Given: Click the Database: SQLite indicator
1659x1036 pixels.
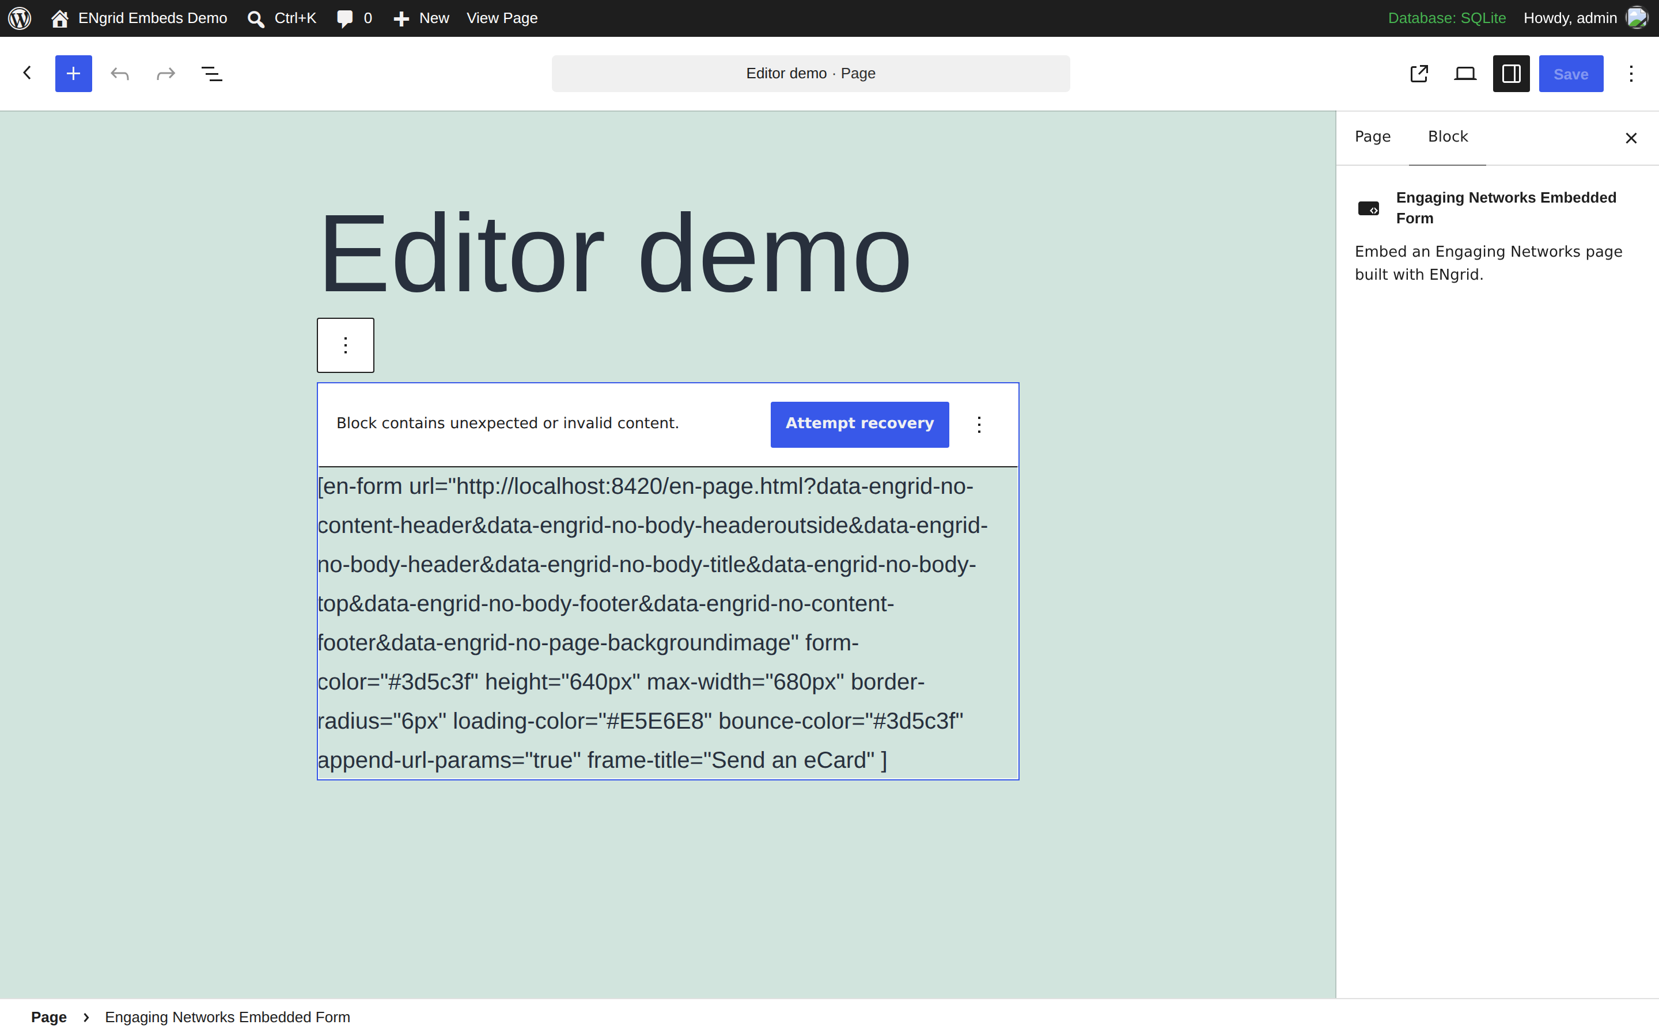Looking at the screenshot, I should pos(1446,18).
